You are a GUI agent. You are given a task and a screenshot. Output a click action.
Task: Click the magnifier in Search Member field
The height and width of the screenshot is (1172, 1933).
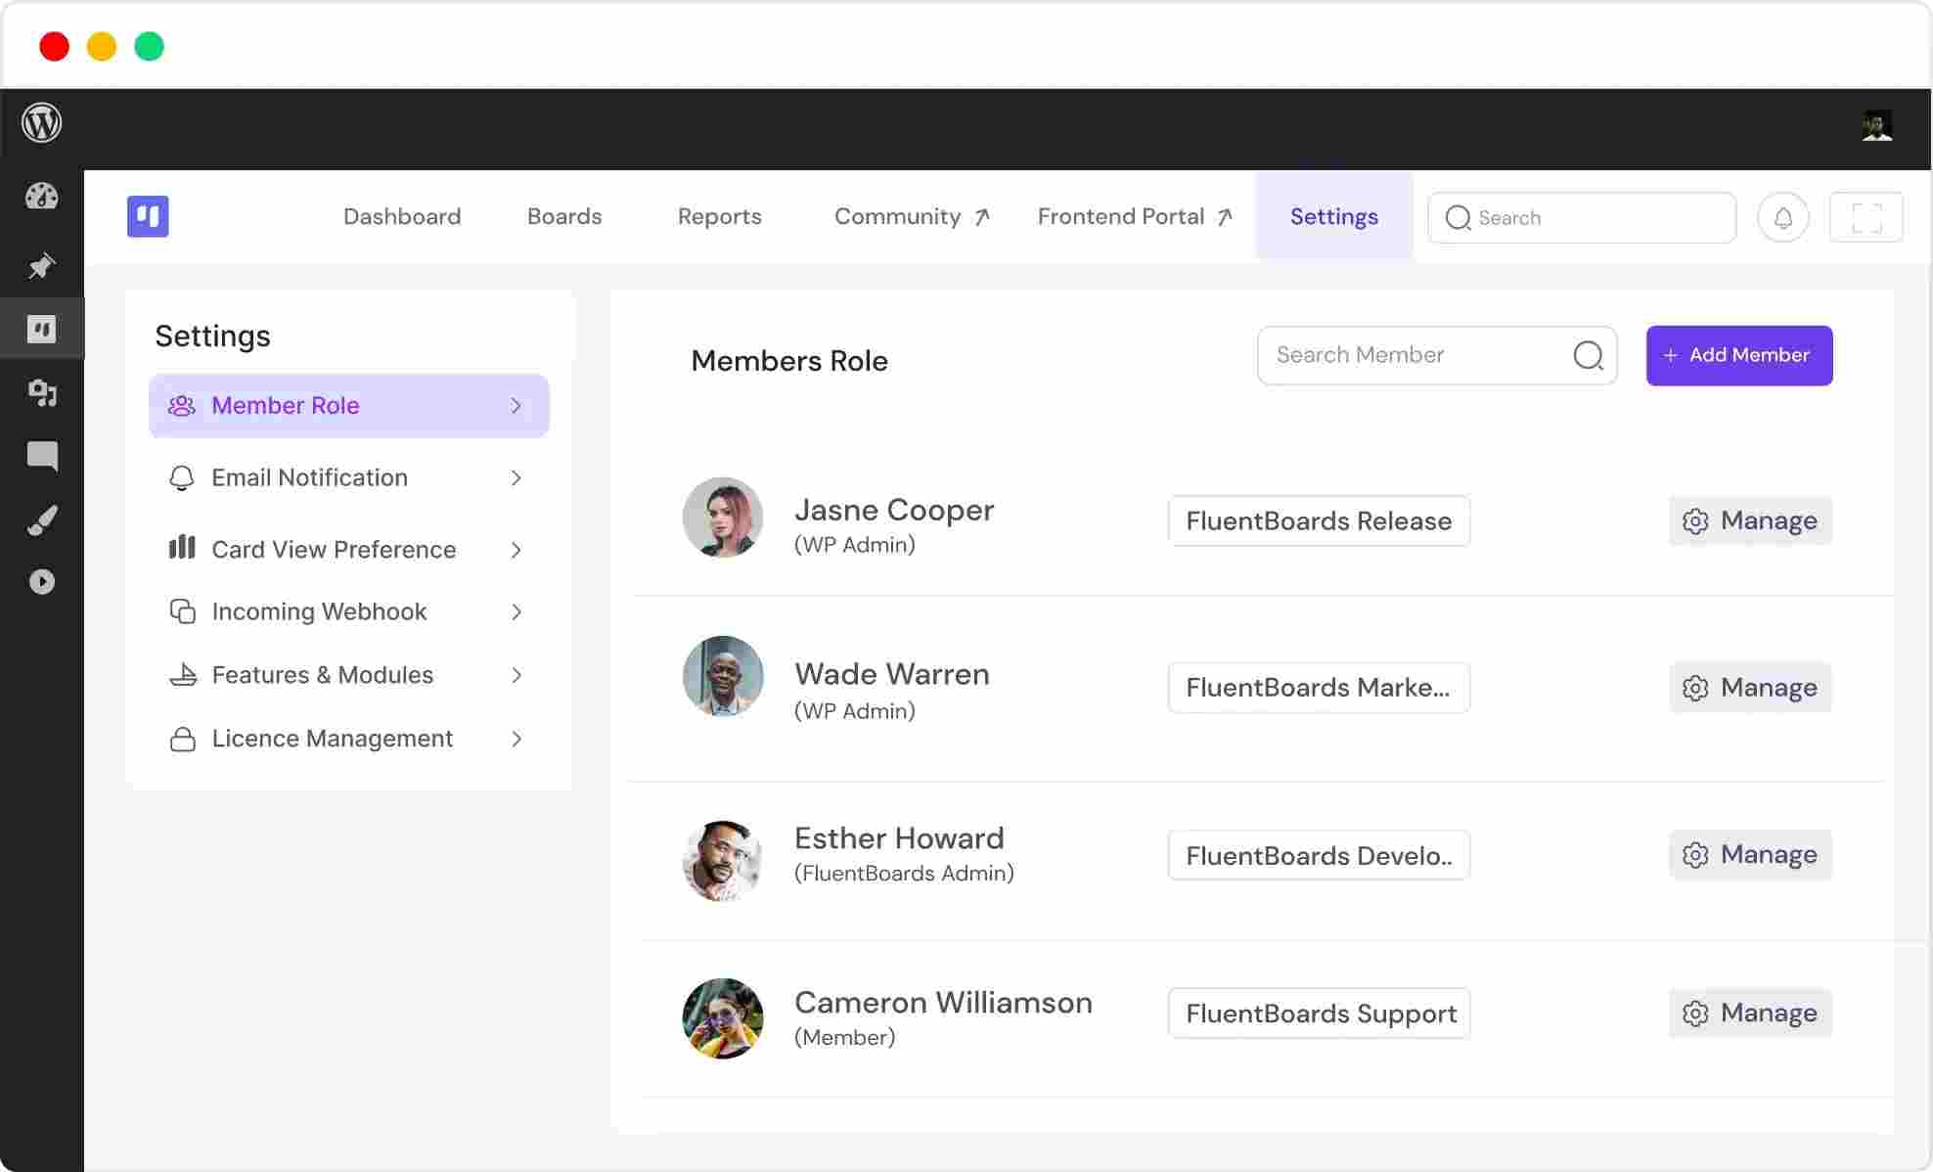(x=1588, y=355)
